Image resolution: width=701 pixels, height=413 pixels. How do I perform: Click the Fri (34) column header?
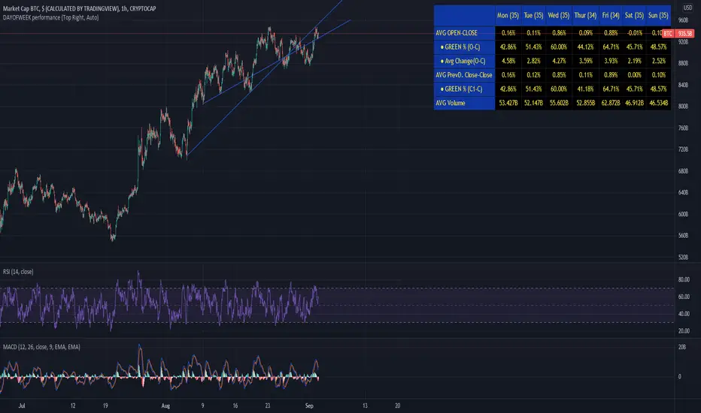(610, 16)
